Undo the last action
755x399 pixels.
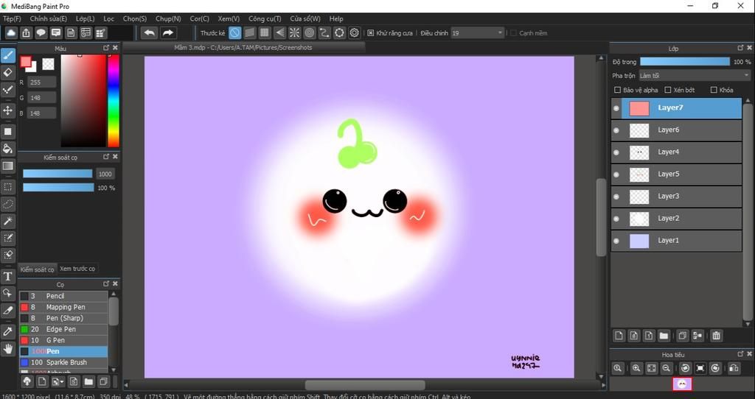pos(150,32)
